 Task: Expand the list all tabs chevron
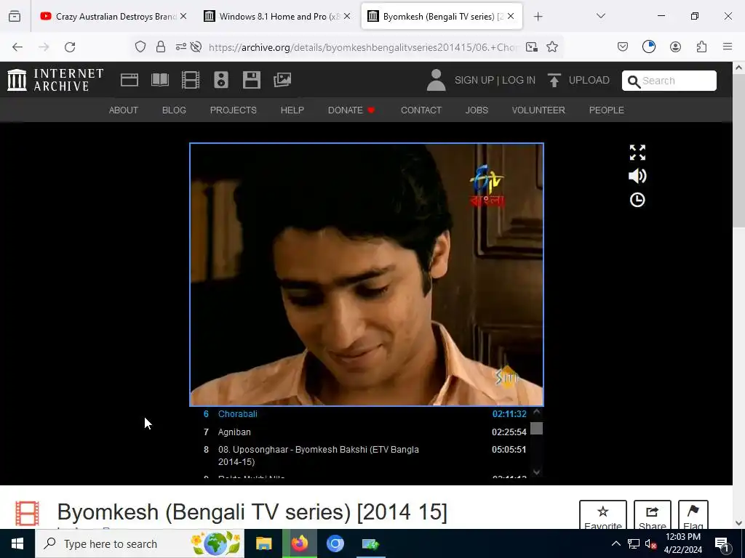(x=600, y=16)
